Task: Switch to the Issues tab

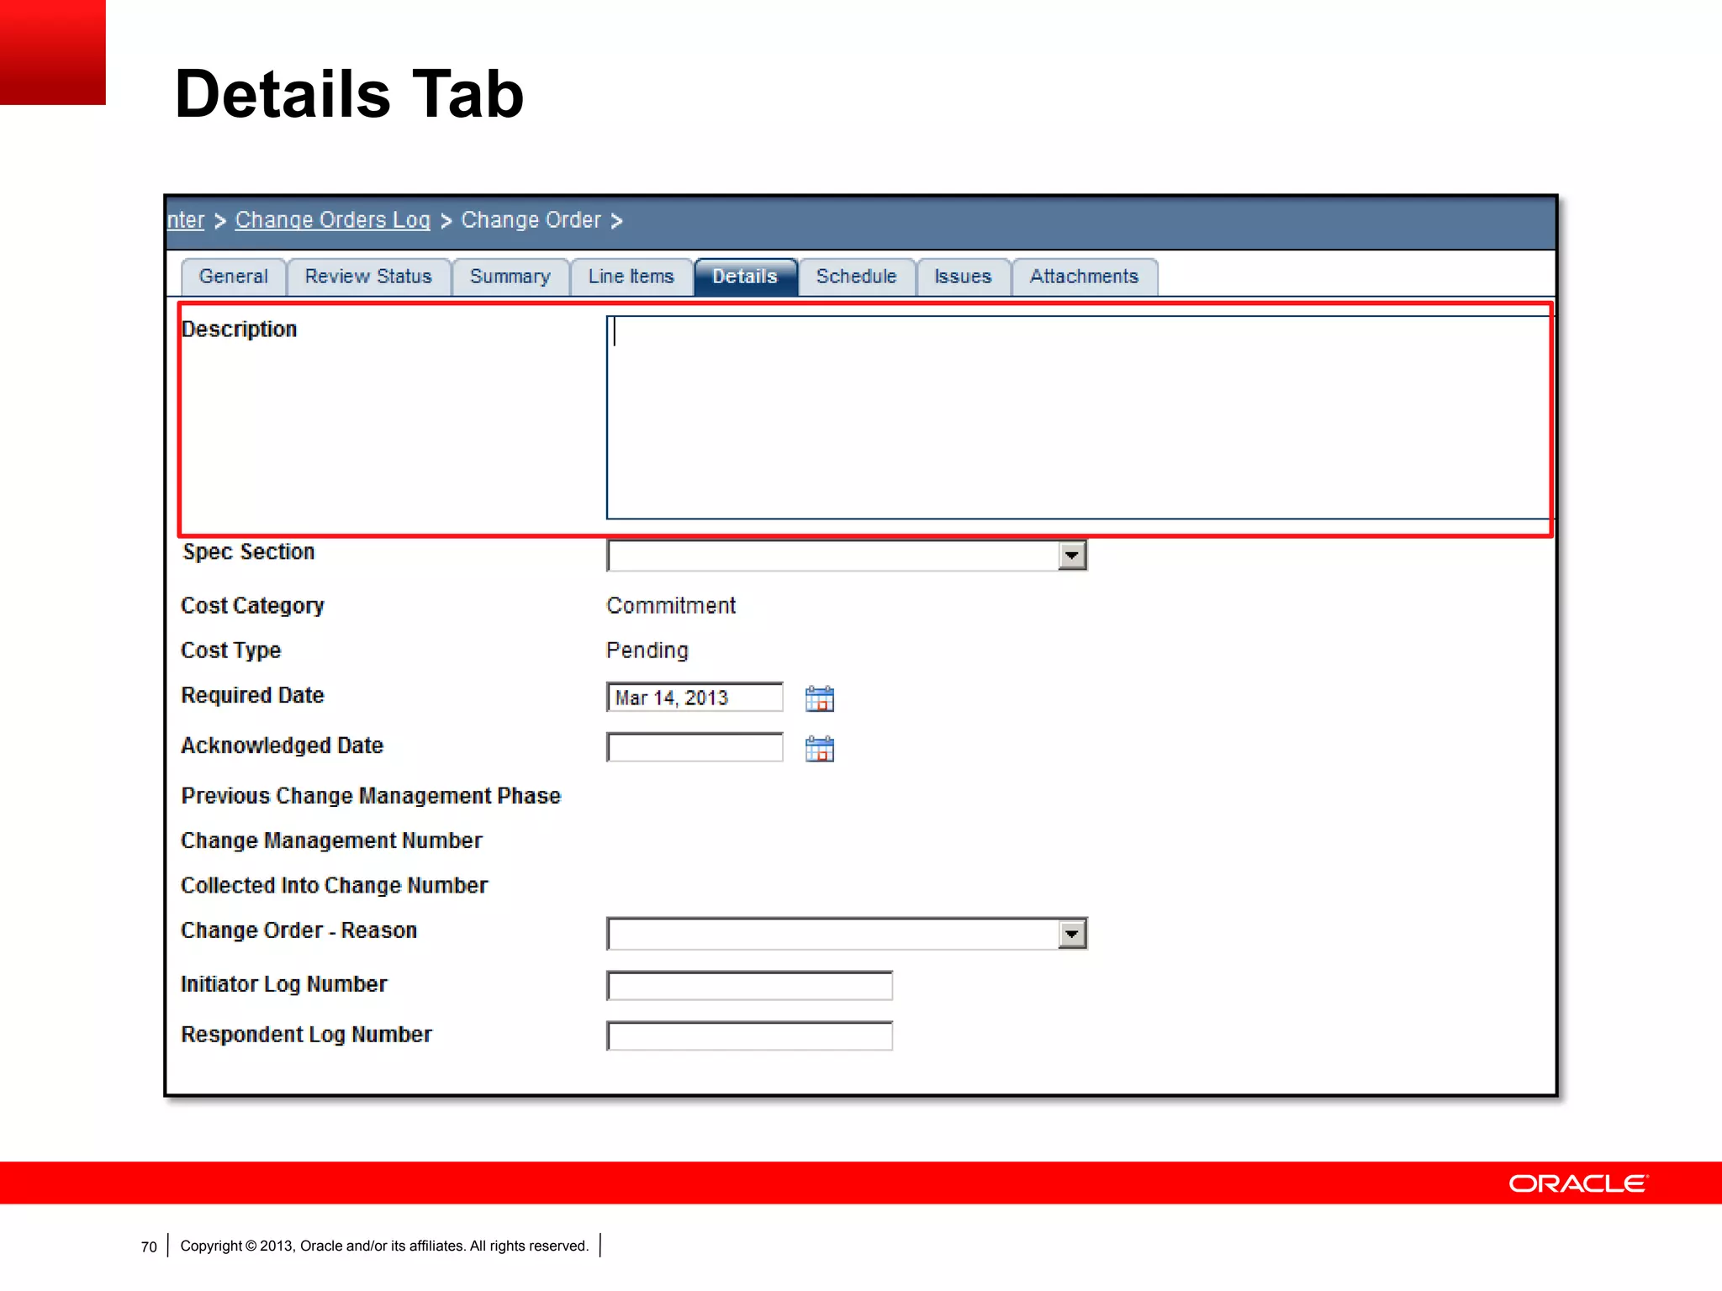Action: pyautogui.click(x=963, y=277)
